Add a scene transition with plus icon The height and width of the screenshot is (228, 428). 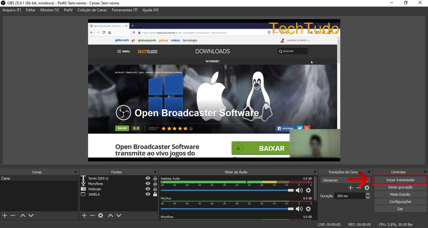[x=351, y=188]
